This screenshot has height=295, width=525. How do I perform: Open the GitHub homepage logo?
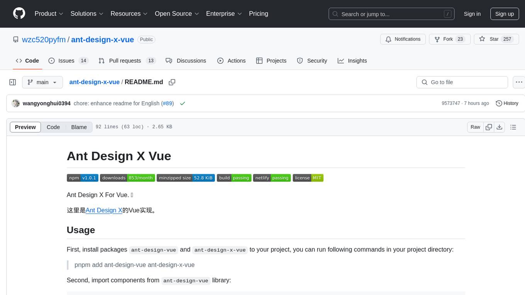(x=19, y=14)
